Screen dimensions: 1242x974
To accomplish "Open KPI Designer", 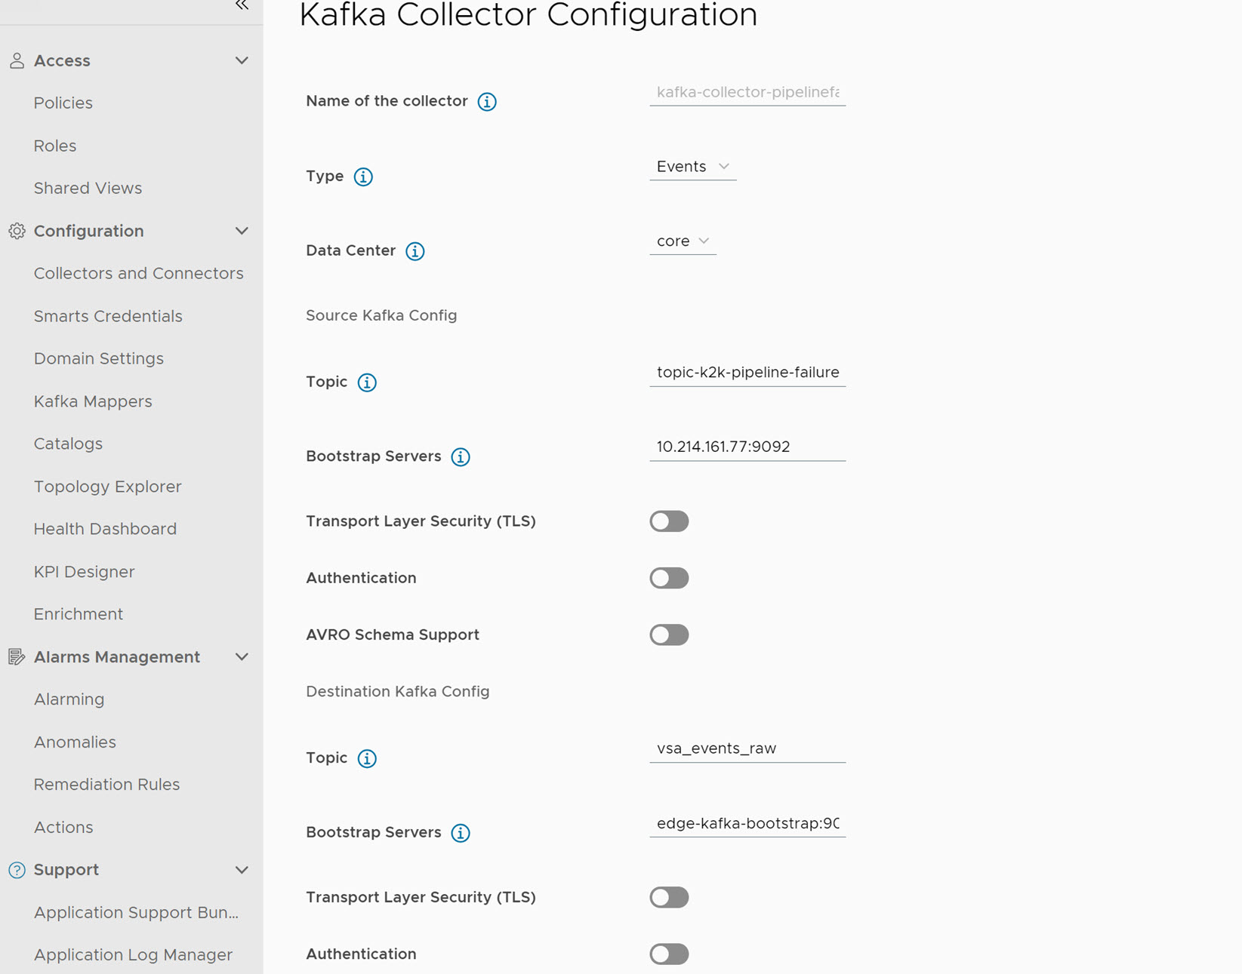I will tap(85, 572).
